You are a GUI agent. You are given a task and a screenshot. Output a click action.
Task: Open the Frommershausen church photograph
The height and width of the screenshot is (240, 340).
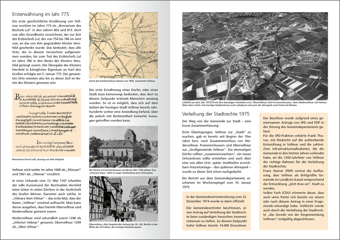124,147
